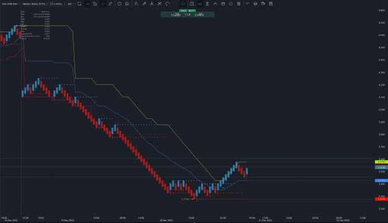This screenshot has height=223, width=388.
Task: Click the calendar icon
Action: 223,4
